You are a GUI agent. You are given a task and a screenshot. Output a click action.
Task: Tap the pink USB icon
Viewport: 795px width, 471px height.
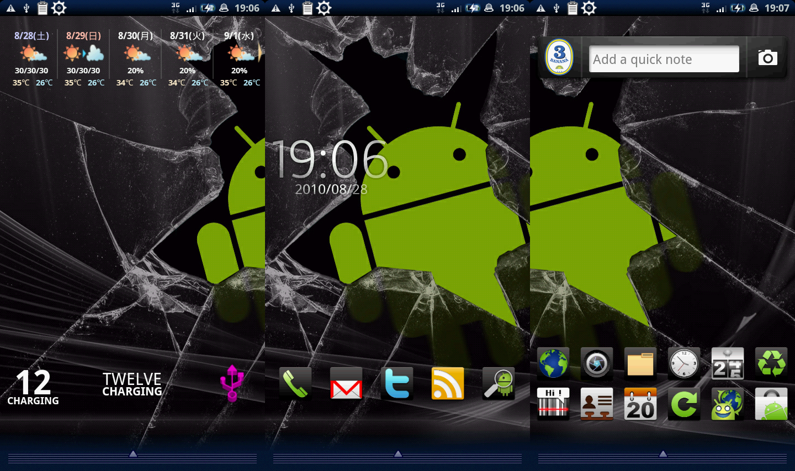tap(232, 382)
